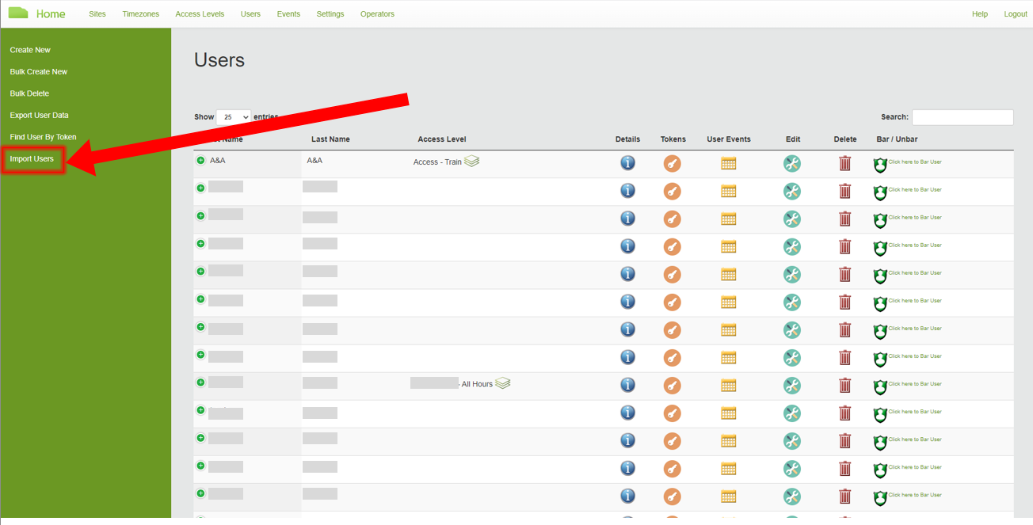Select Export User Data in sidebar
Viewport: 1033px width, 525px height.
coord(40,115)
